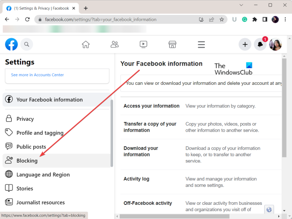Open the Marketplace icon
The image size is (292, 219).
coord(172,44)
